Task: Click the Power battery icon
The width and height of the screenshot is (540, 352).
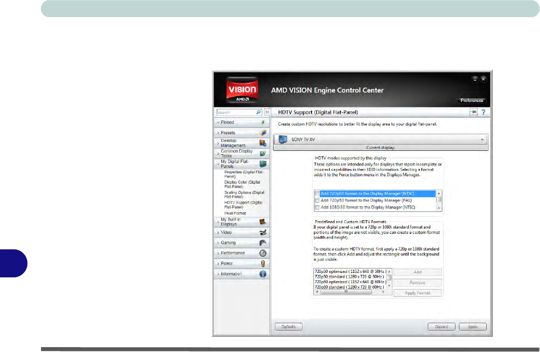Action: click(x=263, y=264)
